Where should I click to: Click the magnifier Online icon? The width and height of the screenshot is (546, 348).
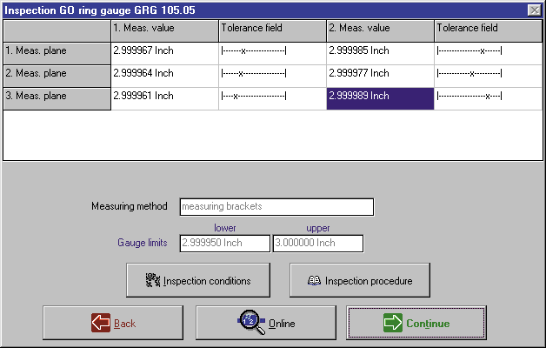(x=251, y=322)
